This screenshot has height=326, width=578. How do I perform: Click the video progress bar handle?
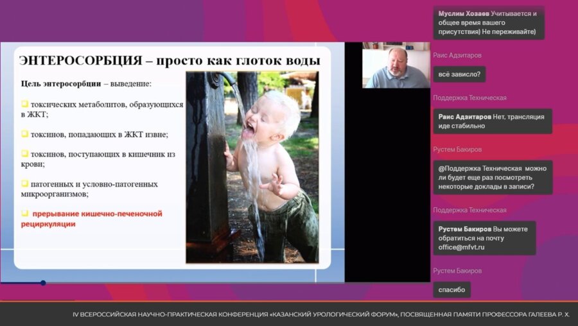[x=43, y=282]
